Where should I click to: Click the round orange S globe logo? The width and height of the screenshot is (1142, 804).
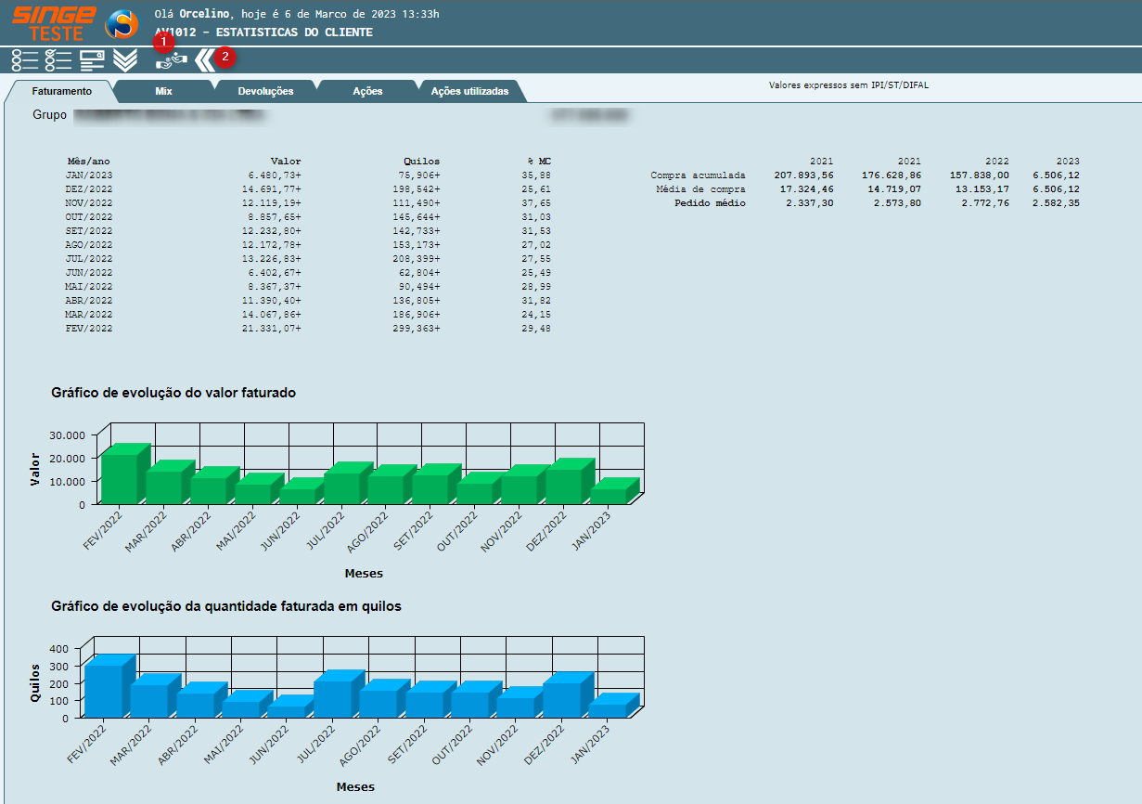122,24
